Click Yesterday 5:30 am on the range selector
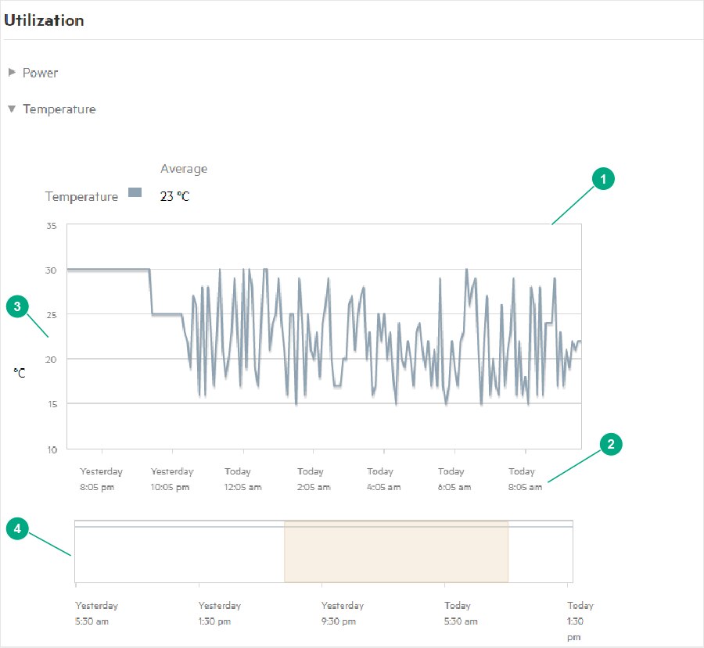 click(96, 614)
